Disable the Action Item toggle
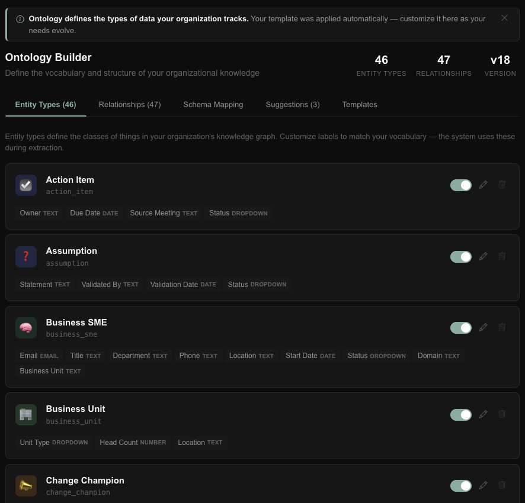 [461, 185]
